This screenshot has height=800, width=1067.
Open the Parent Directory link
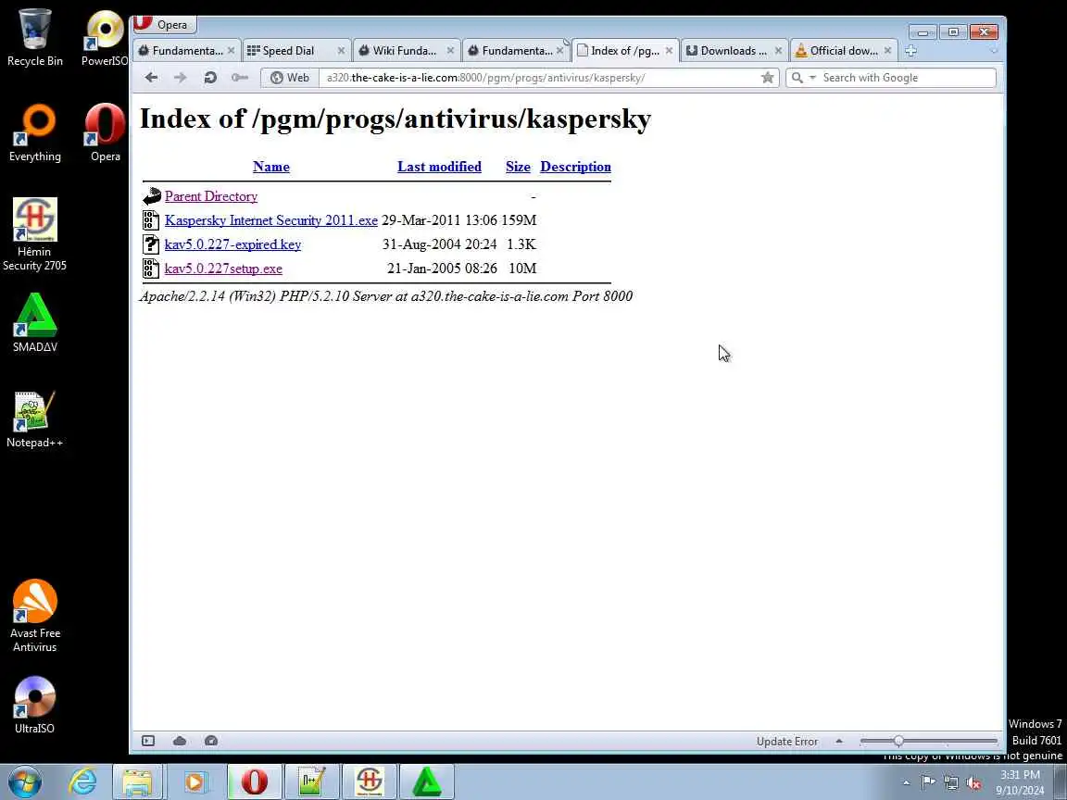211,196
